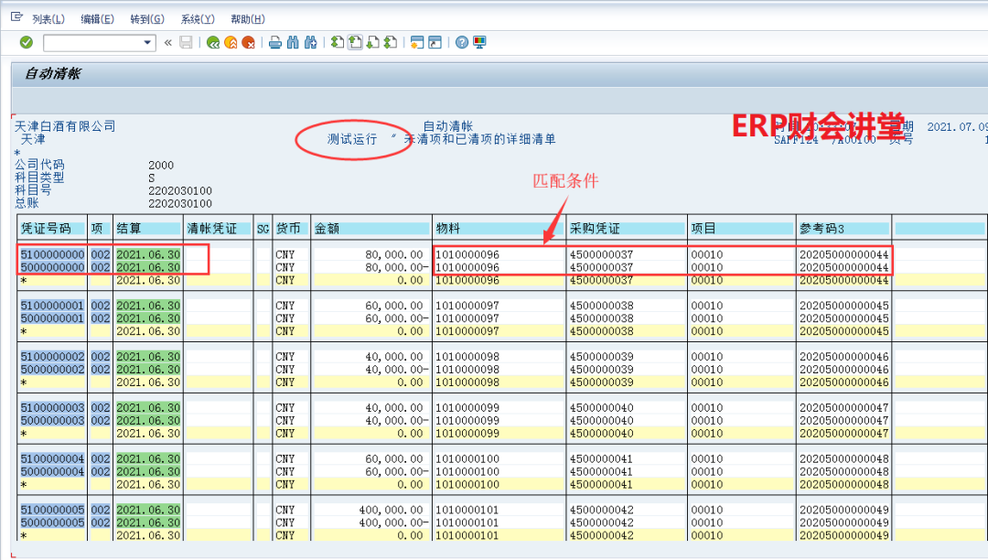Click the 凭证号码 column header
The height and width of the screenshot is (560, 988).
[x=46, y=229]
